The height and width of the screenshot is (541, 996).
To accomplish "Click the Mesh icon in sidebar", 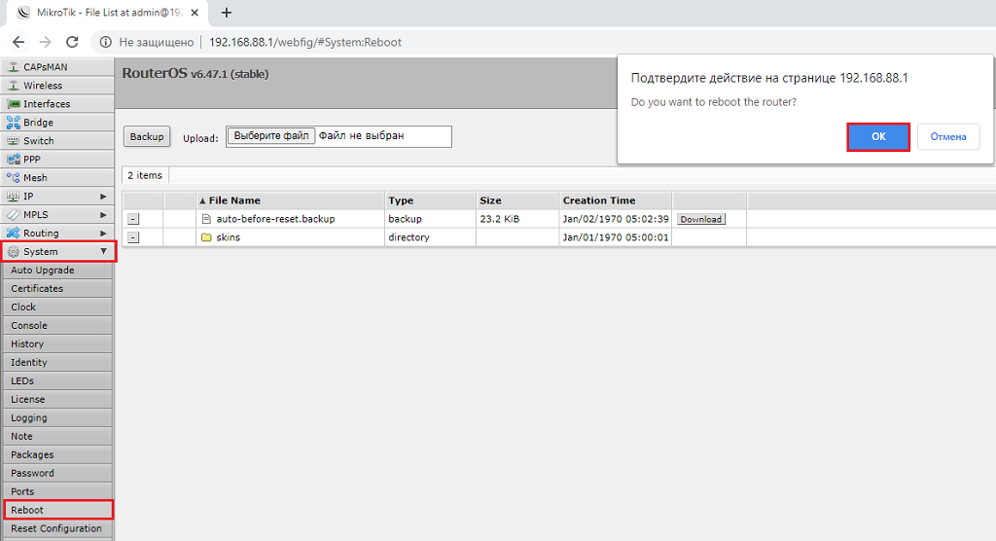I will tap(14, 178).
